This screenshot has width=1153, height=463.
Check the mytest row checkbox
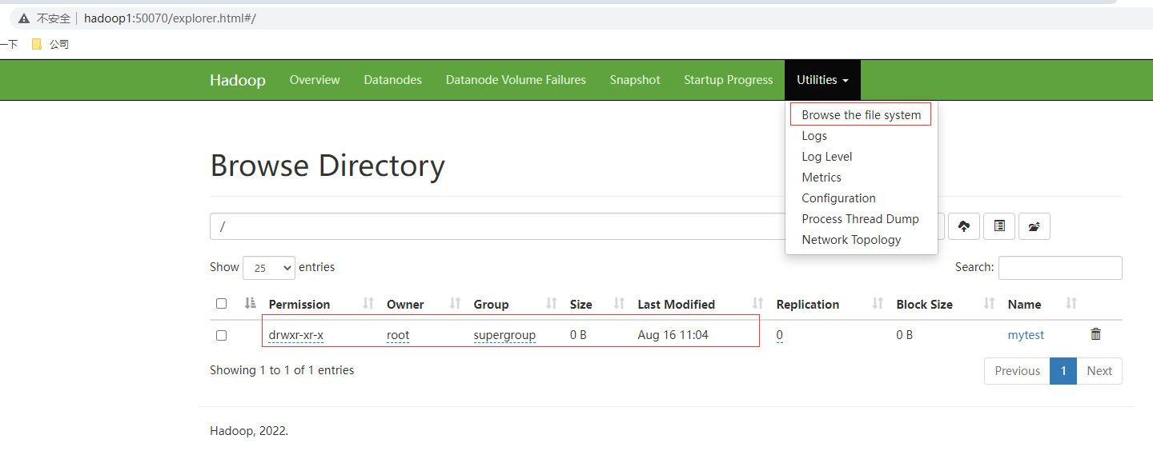[222, 335]
